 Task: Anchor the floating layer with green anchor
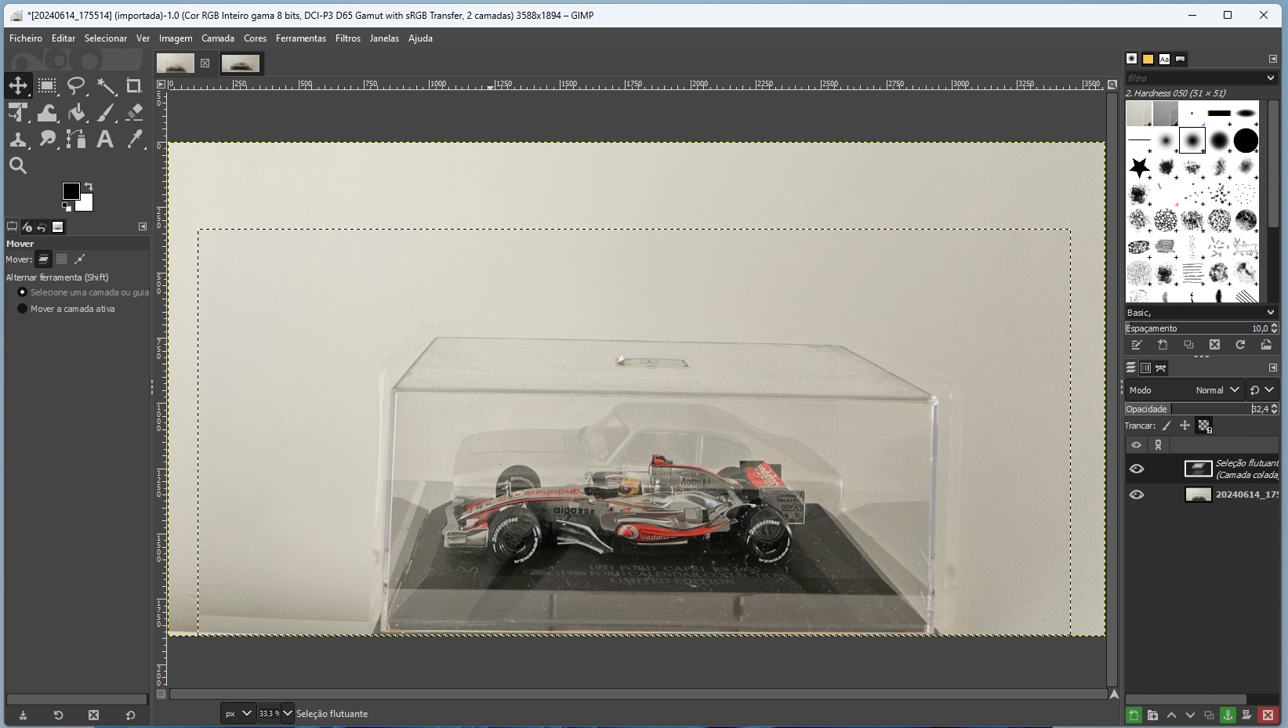[x=1228, y=715]
